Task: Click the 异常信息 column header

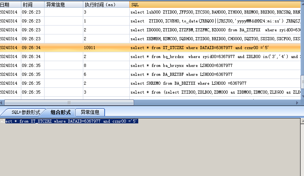Action: [x=64, y=5]
